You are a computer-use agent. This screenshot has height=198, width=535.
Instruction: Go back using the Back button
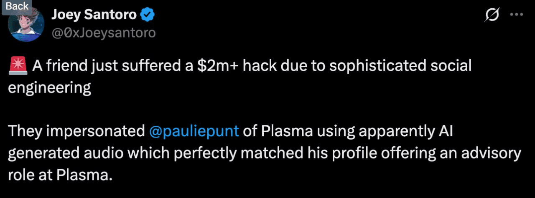point(17,6)
